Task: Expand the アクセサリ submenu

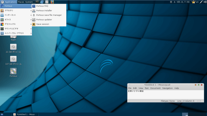Action: [16, 11]
